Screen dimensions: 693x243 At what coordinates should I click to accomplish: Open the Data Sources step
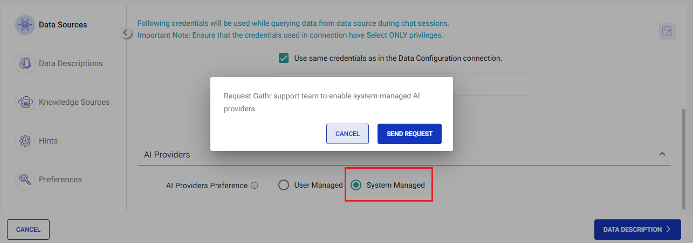coord(63,25)
